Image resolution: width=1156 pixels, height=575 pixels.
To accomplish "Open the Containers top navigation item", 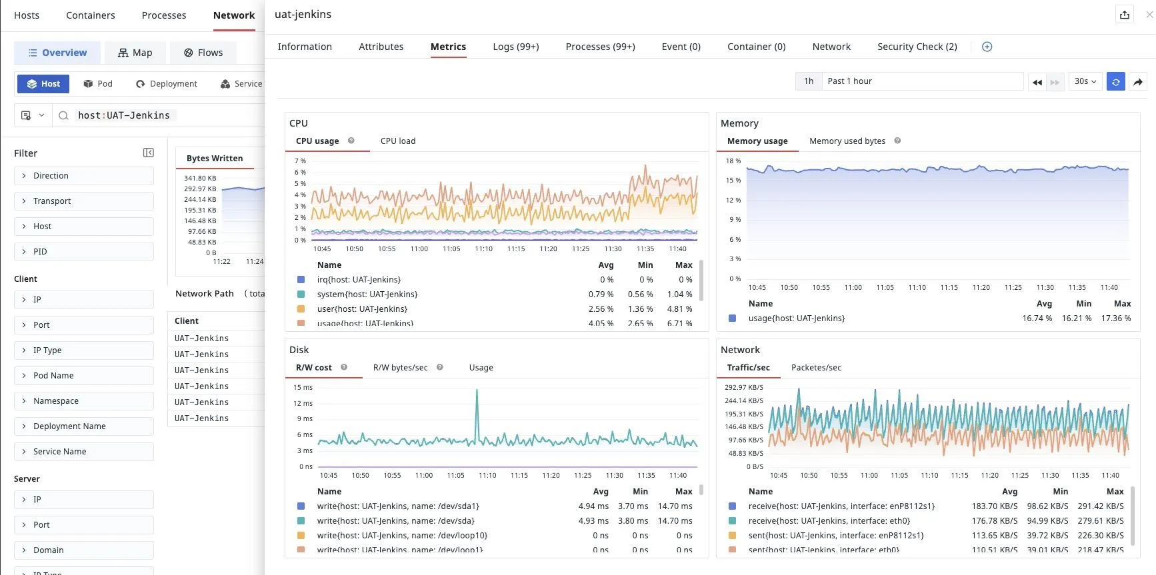I will pyautogui.click(x=91, y=15).
